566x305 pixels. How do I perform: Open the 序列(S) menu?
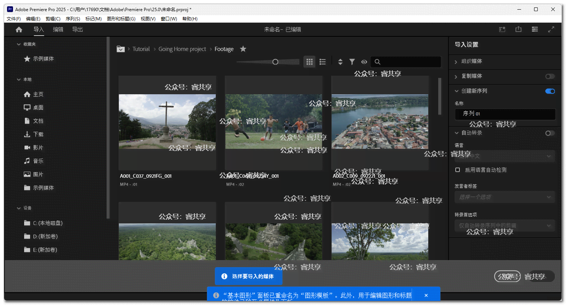(73, 19)
